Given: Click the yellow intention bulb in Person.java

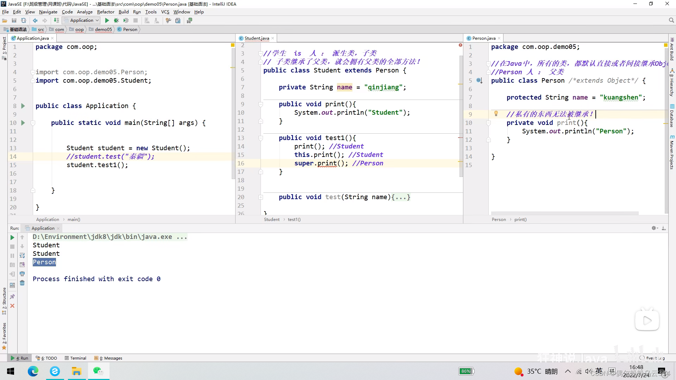Looking at the screenshot, I should [x=496, y=114].
